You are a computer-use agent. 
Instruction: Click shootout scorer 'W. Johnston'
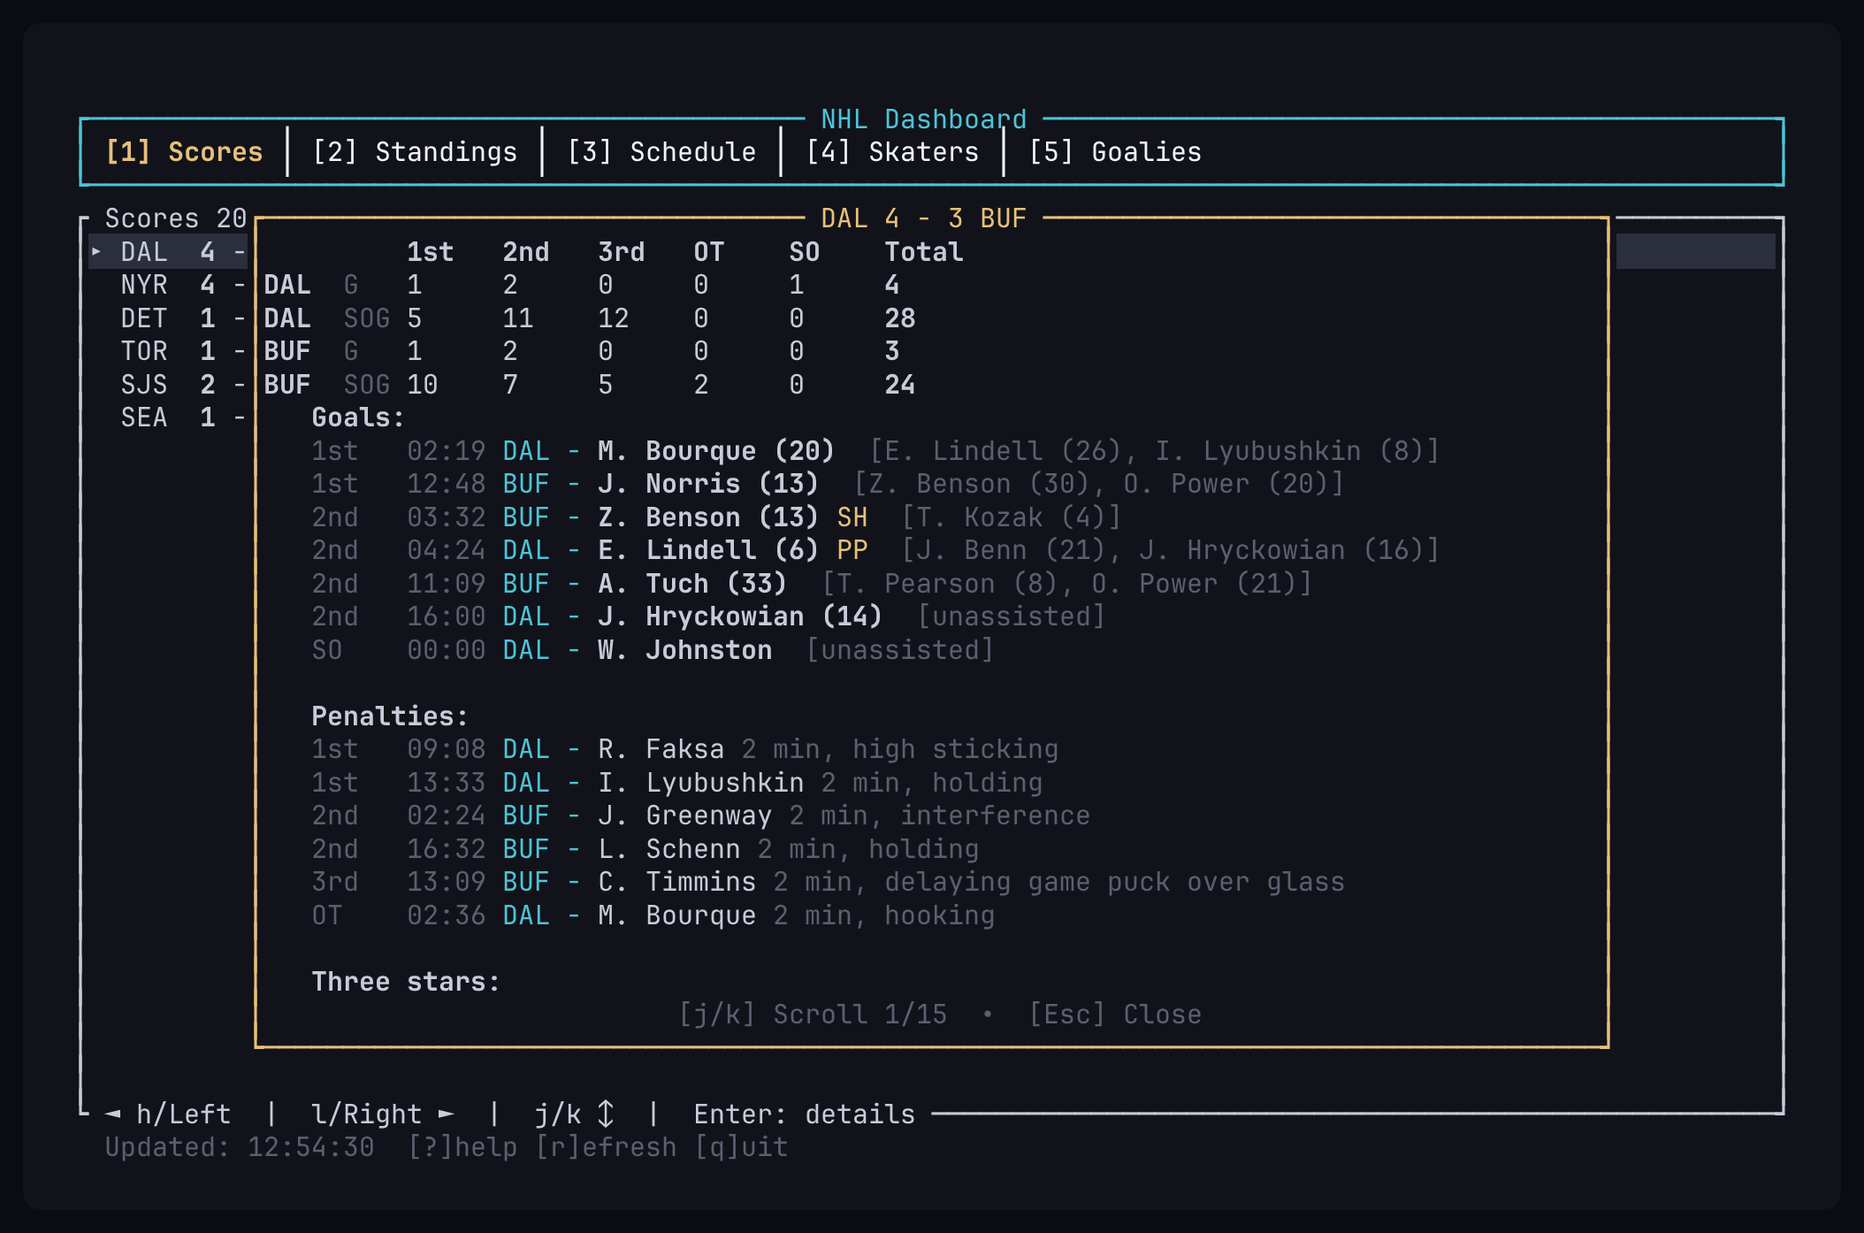[x=685, y=650]
